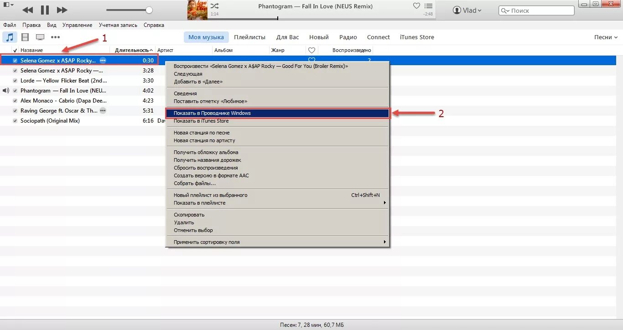Click the speaker icon beside Phantogram row
Image resolution: width=623 pixels, height=330 pixels.
6,91
